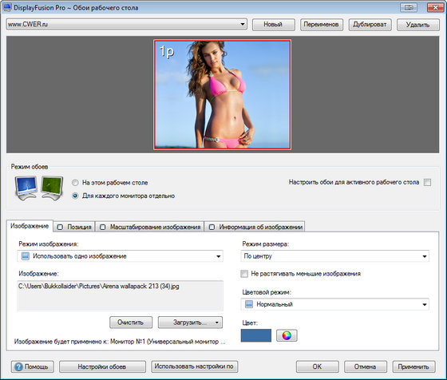Click the Очистить button

pyautogui.click(x=131, y=323)
